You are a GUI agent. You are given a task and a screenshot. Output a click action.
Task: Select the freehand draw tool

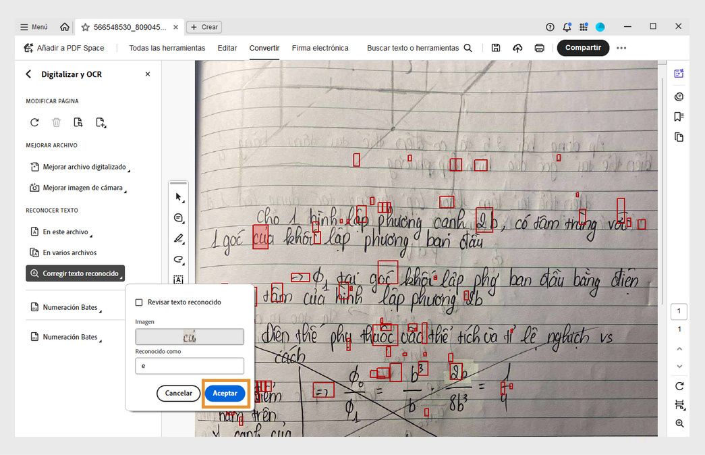(x=178, y=259)
